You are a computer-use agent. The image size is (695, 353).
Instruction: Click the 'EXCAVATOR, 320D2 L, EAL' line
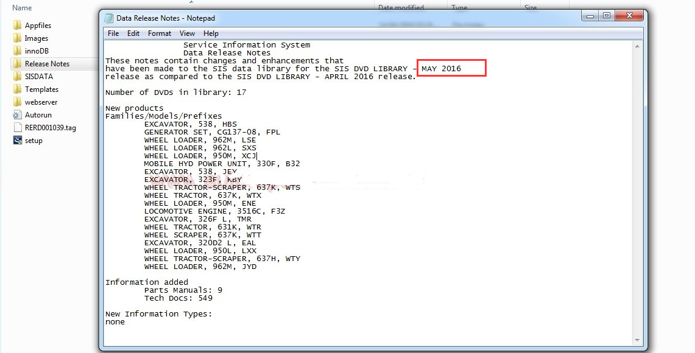tap(200, 243)
